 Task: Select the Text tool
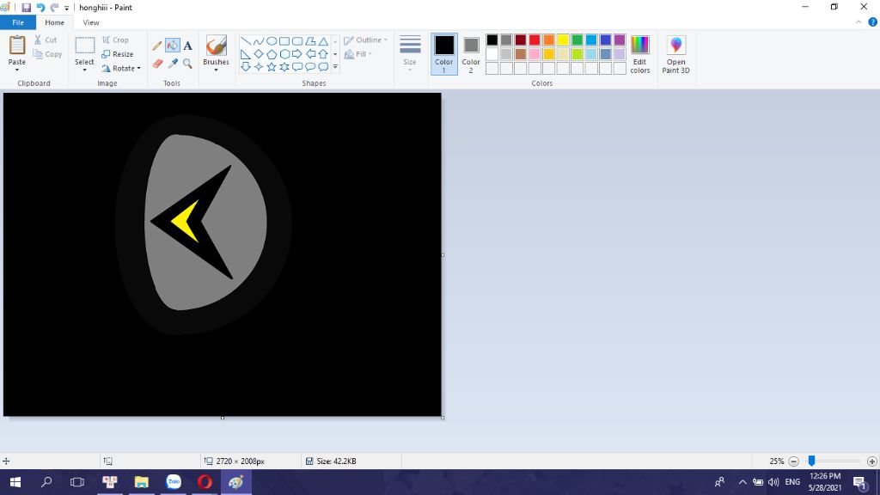(187, 46)
